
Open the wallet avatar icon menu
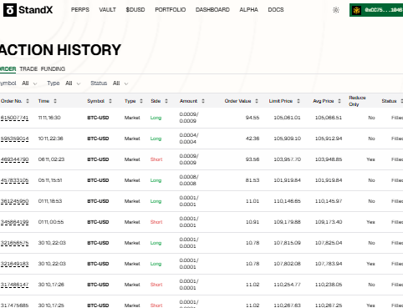click(x=356, y=10)
